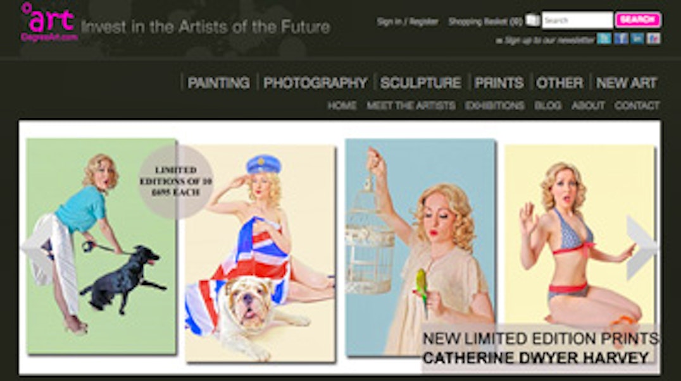
Task: Open the NEW ART category
Action: [627, 83]
